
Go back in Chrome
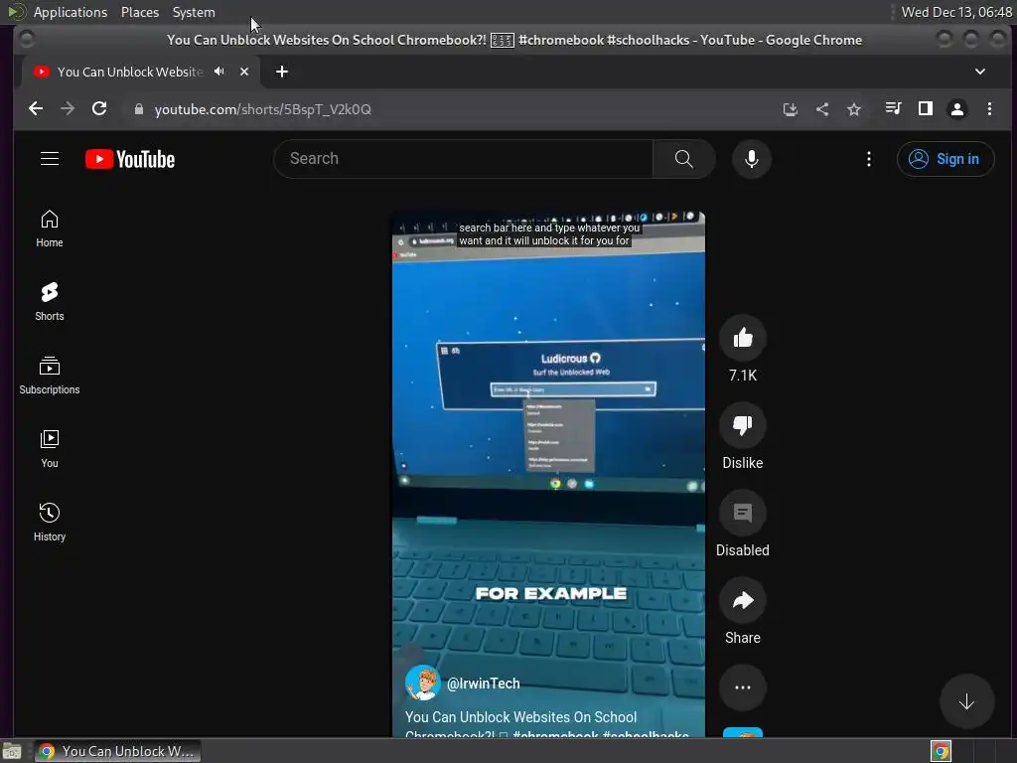click(x=36, y=109)
